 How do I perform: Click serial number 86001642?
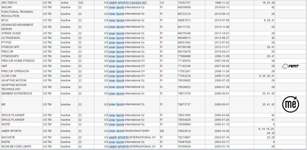tap(184, 42)
